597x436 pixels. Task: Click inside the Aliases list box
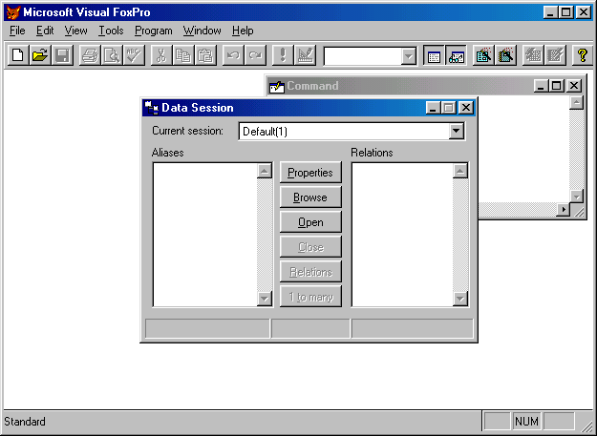tap(204, 235)
